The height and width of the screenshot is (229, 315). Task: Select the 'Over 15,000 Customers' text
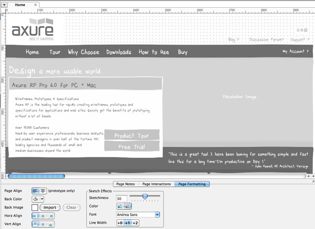click(32, 127)
